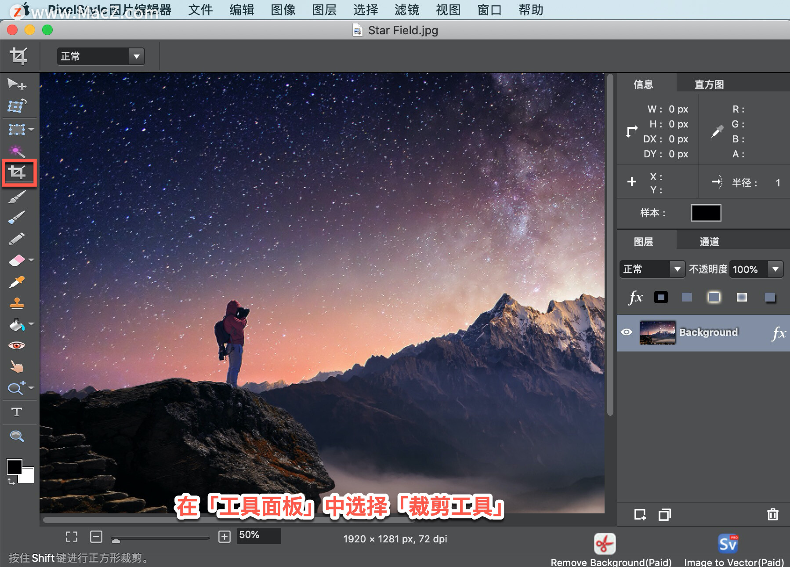This screenshot has width=790, height=567.
Task: Toggle layer effects via the fx icon on Background layer
Action: tap(780, 333)
